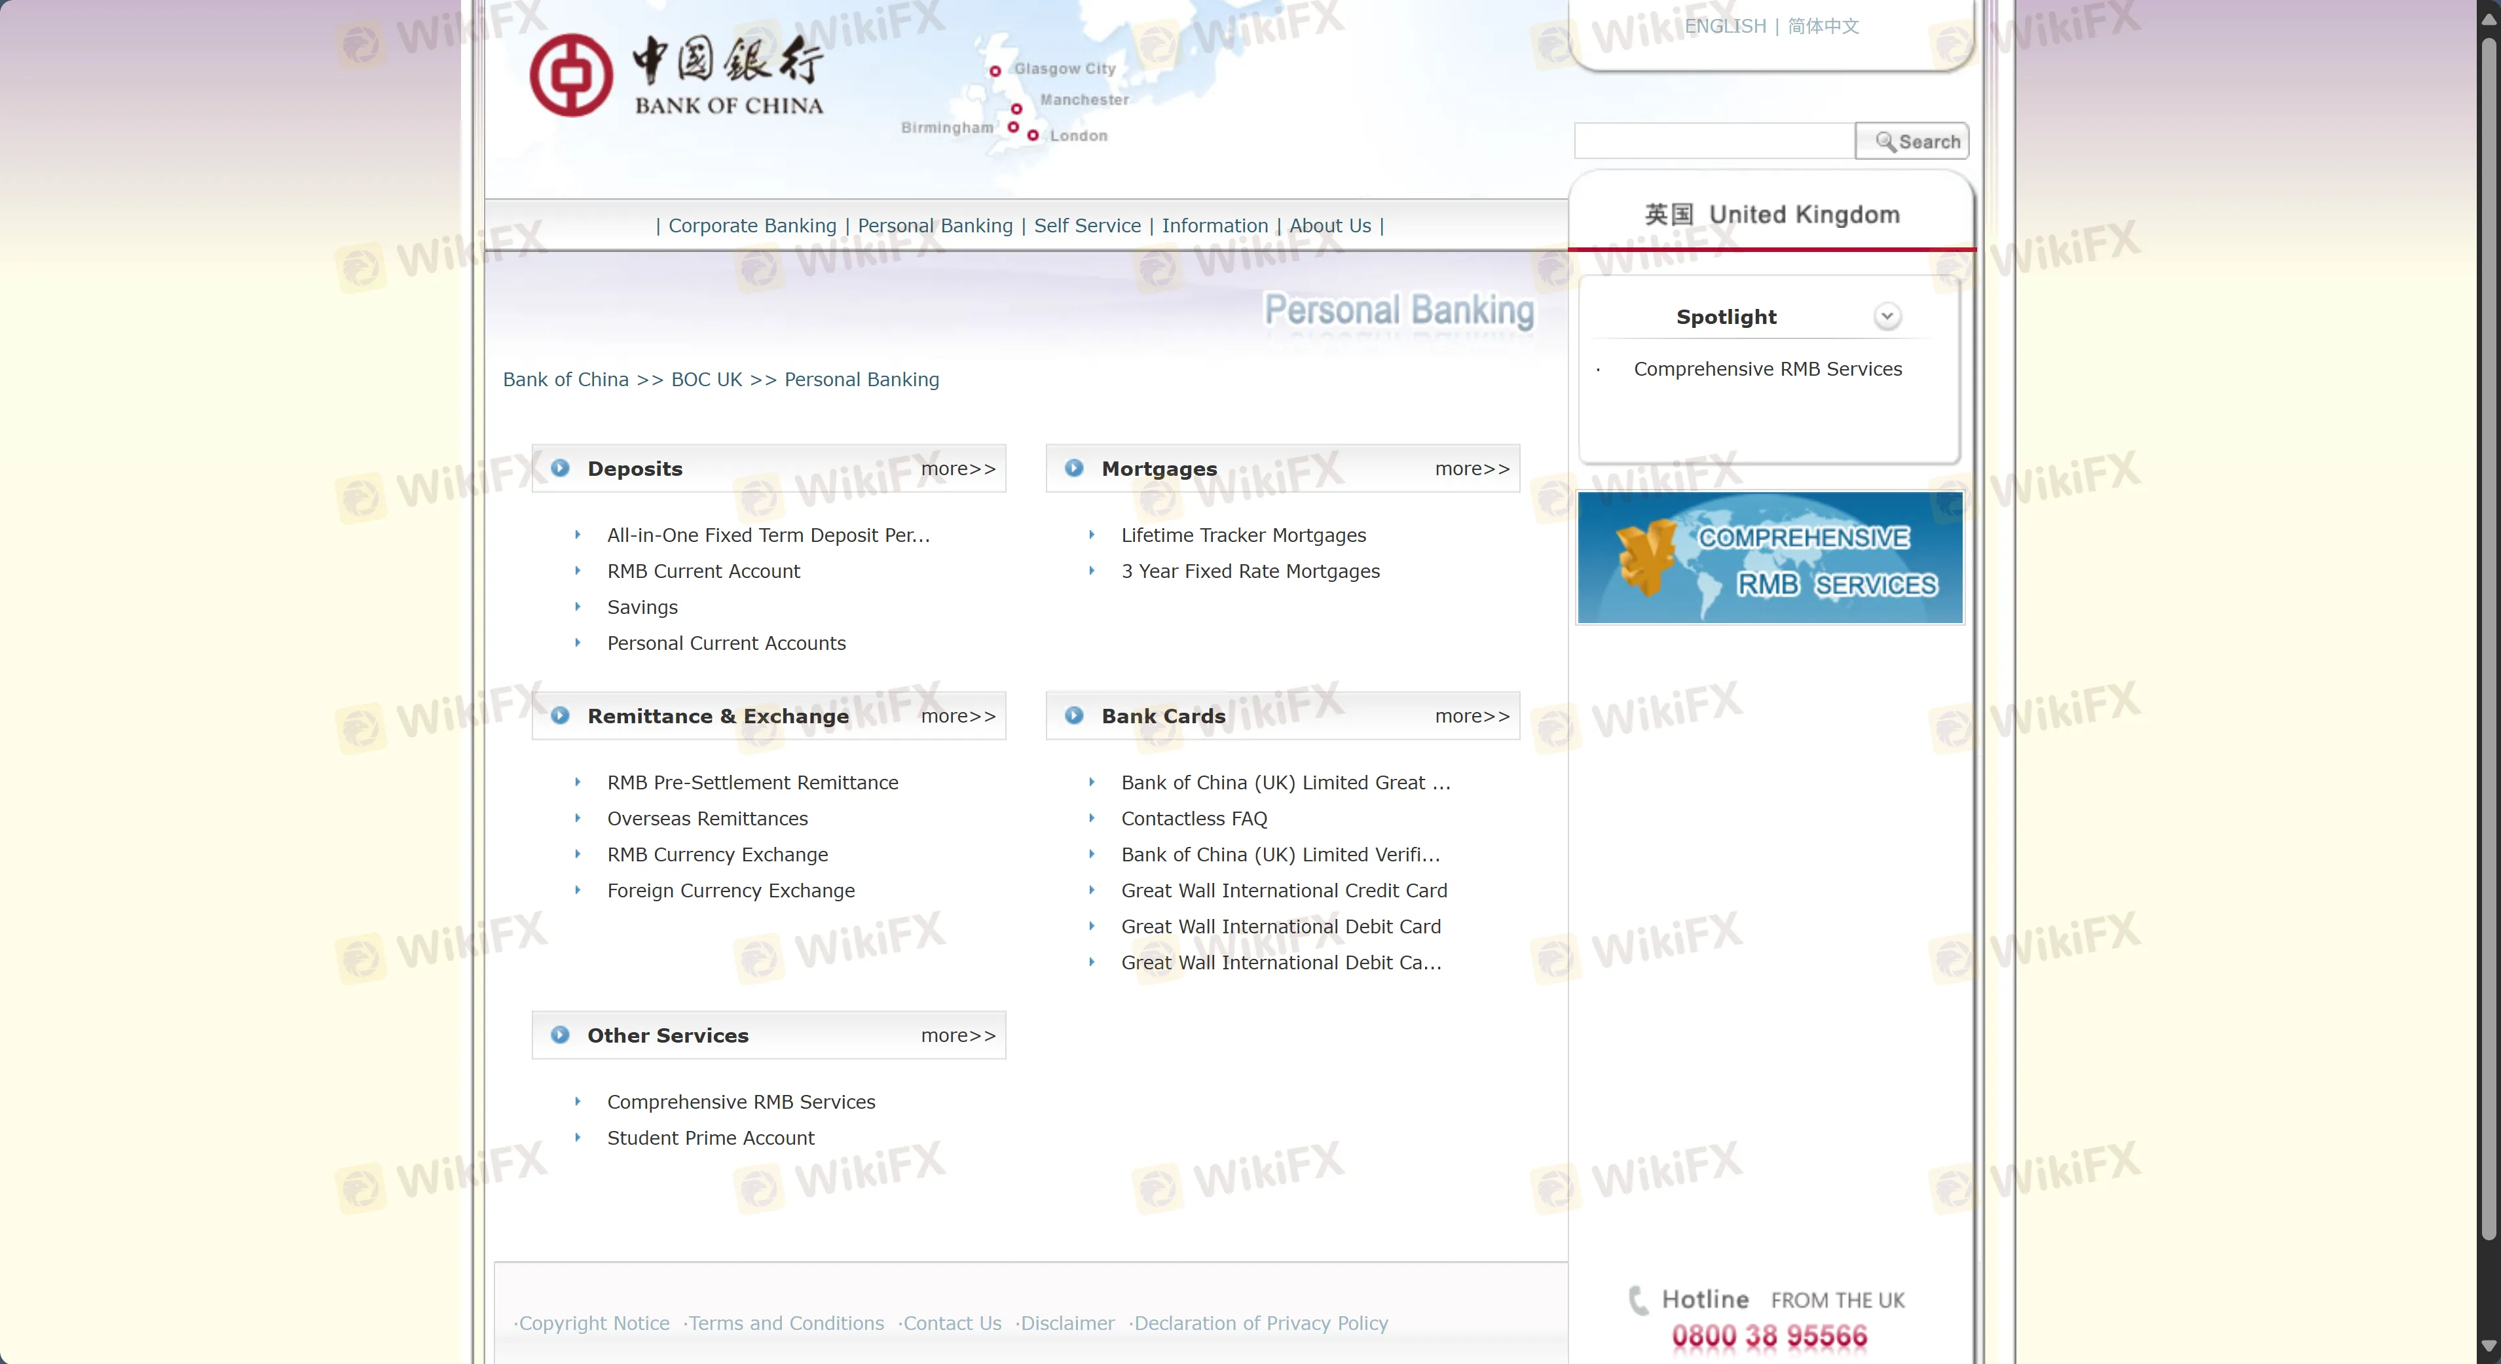The width and height of the screenshot is (2501, 1364).
Task: Expand Bank Cards with the more>> link
Action: 1472,716
